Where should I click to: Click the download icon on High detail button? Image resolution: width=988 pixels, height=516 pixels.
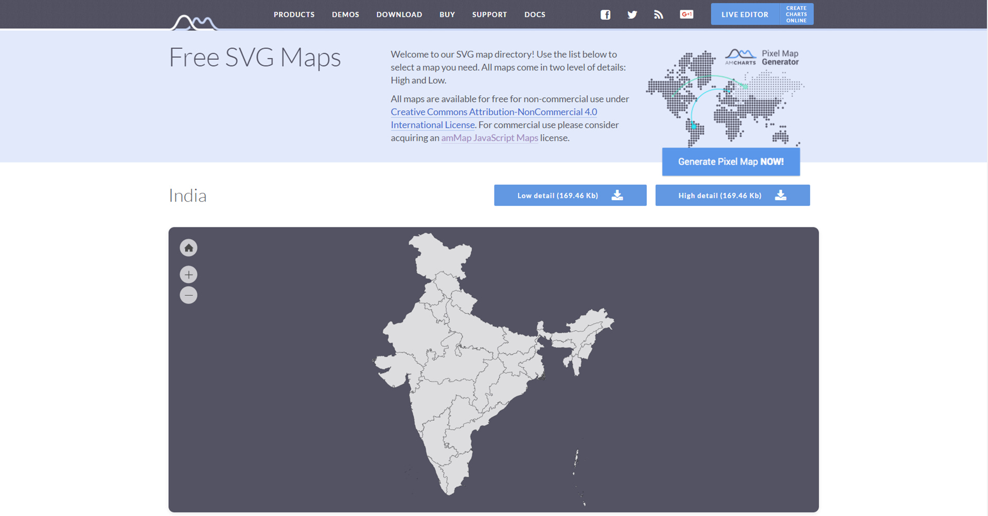point(780,195)
